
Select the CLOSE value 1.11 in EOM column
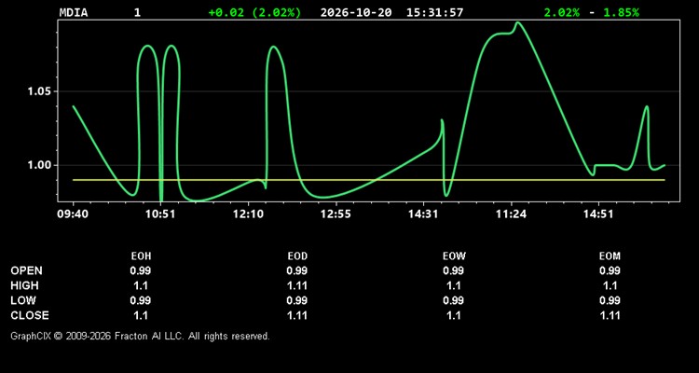coord(610,315)
